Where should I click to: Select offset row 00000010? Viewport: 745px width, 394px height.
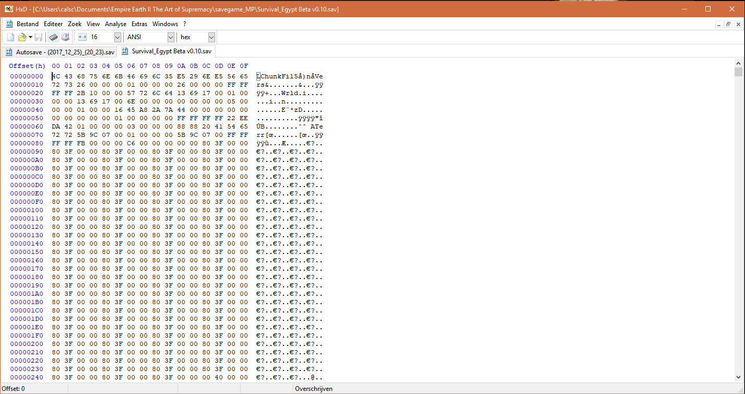pos(27,85)
